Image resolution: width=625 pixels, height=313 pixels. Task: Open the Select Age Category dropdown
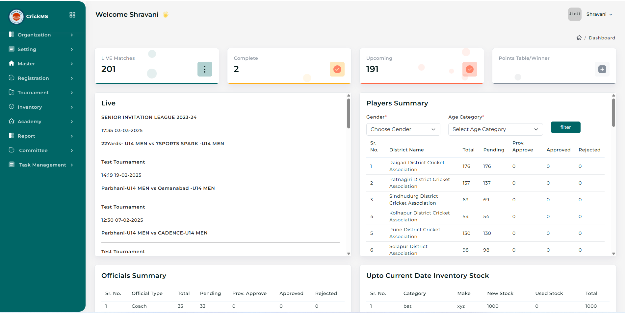coord(495,129)
